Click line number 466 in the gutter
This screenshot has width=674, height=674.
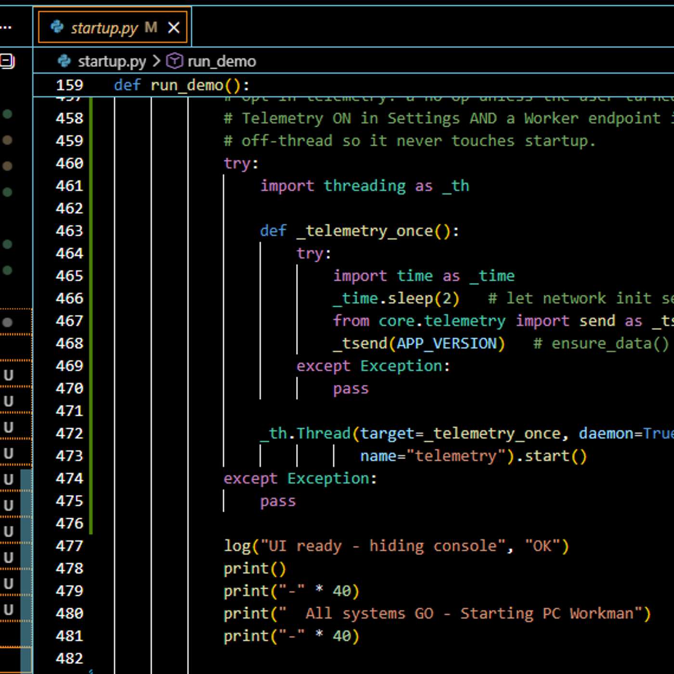coord(69,298)
